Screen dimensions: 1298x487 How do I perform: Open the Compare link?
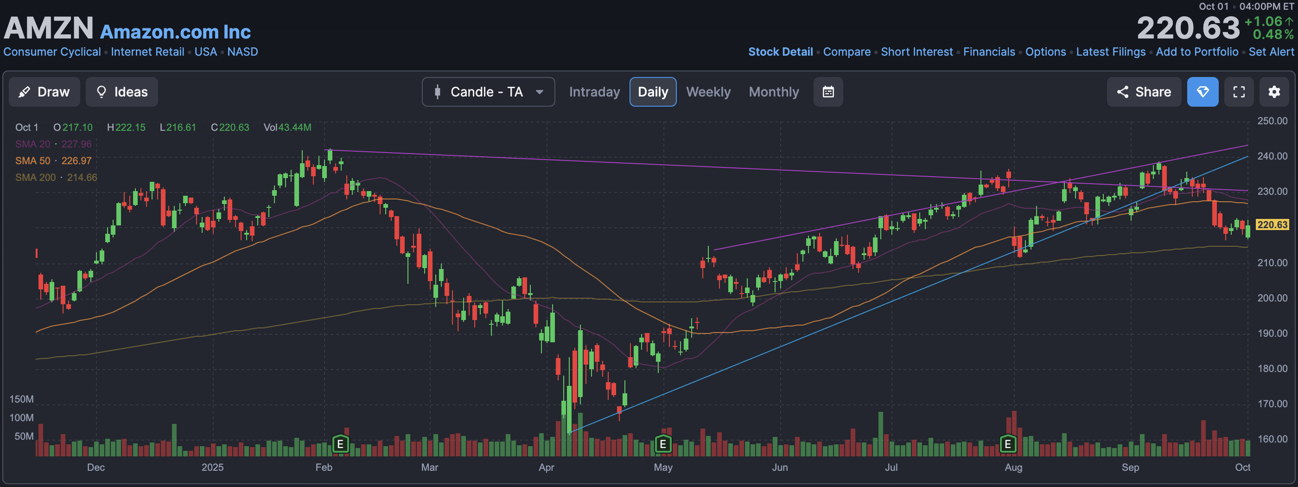[x=846, y=52]
